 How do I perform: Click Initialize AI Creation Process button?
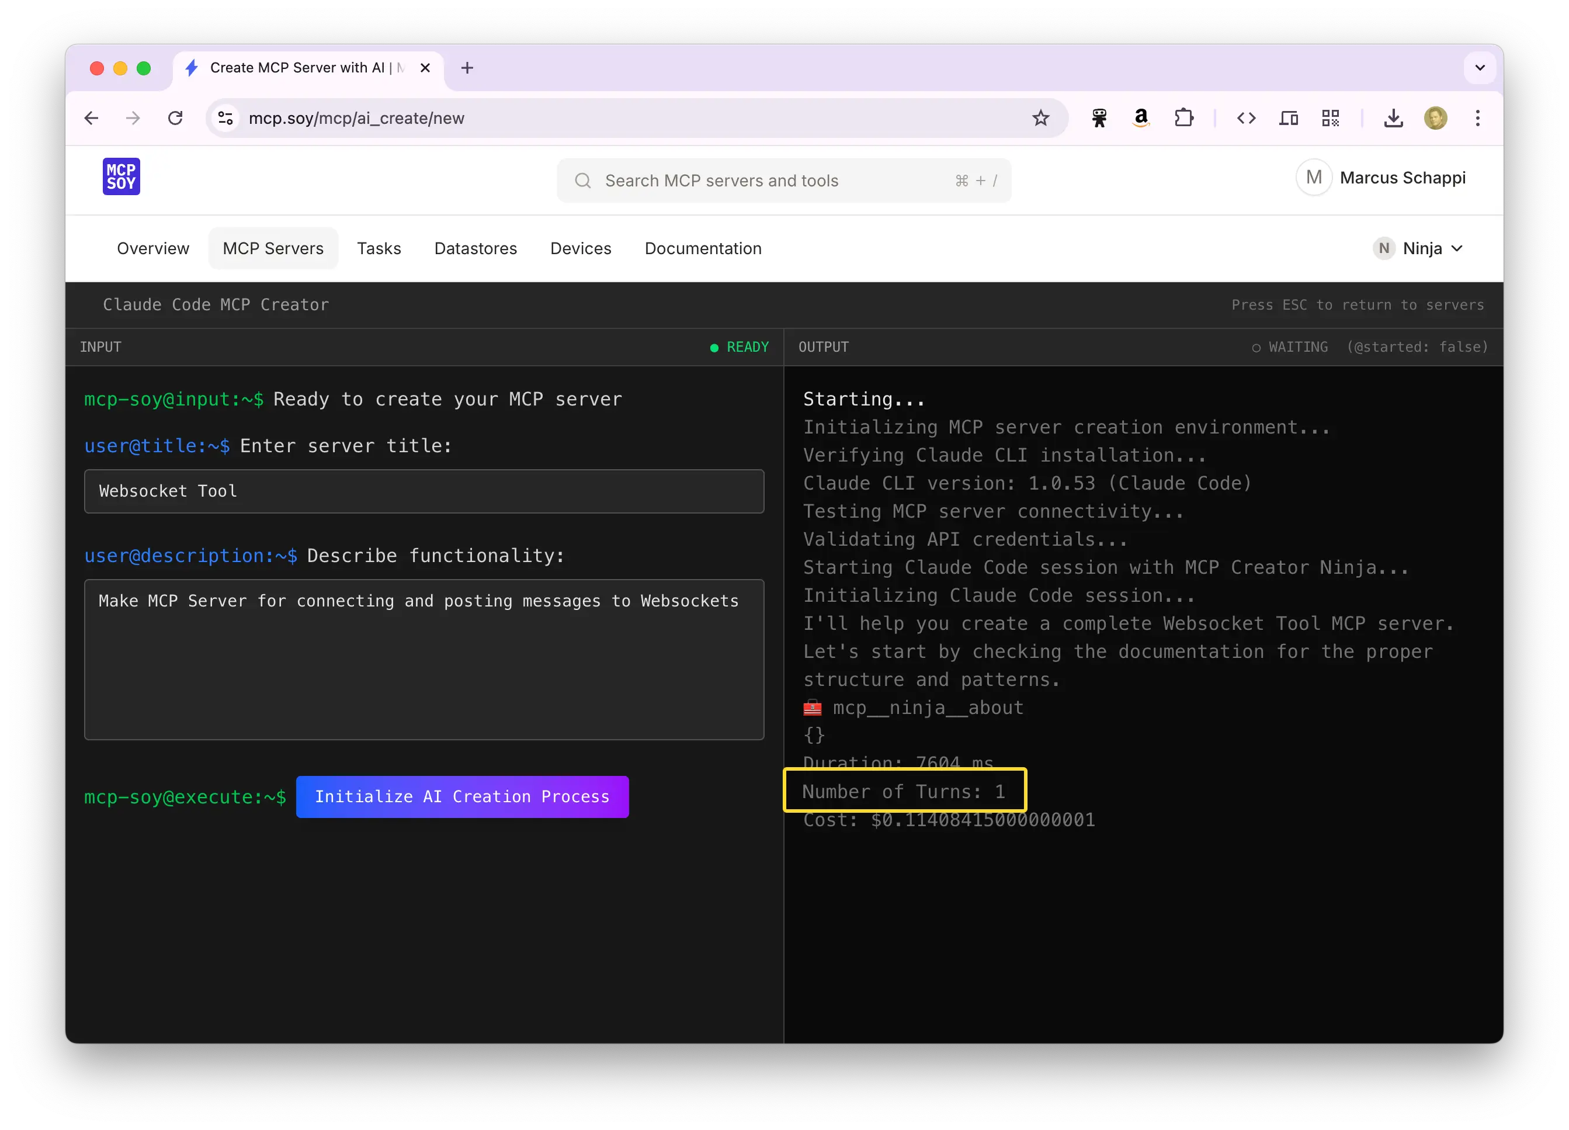point(462,796)
